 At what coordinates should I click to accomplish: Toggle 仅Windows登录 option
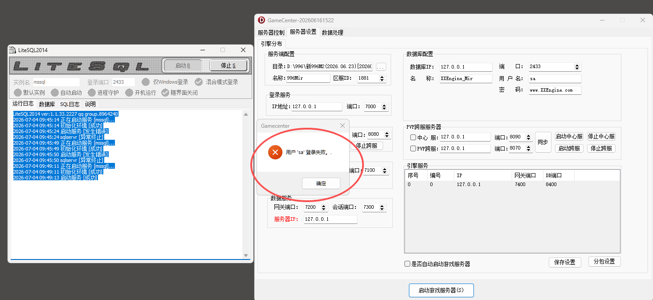click(x=165, y=82)
